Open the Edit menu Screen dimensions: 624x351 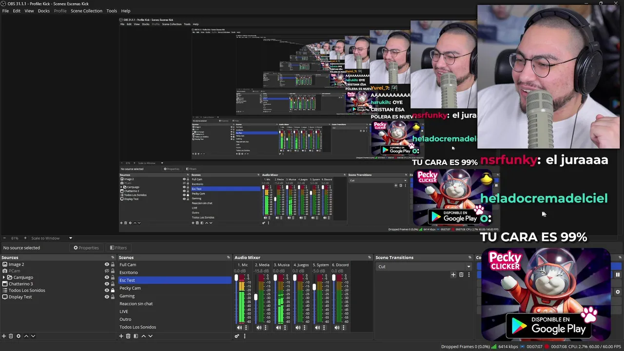pos(17,11)
